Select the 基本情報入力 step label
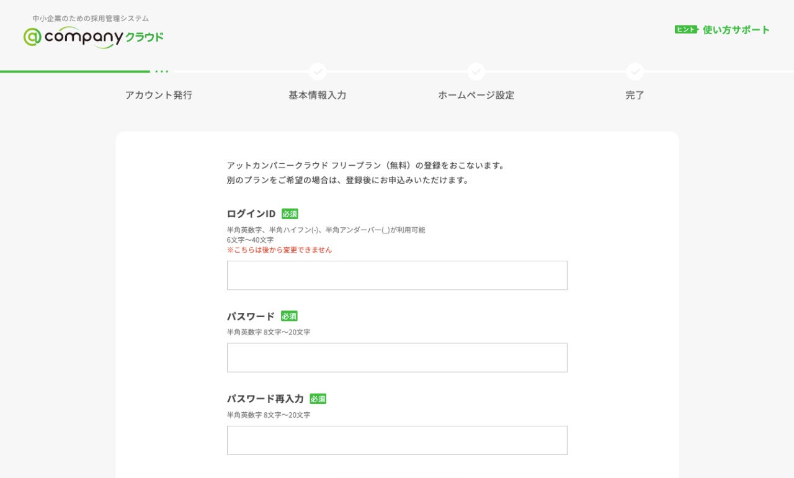The width and height of the screenshot is (794, 478). (318, 95)
